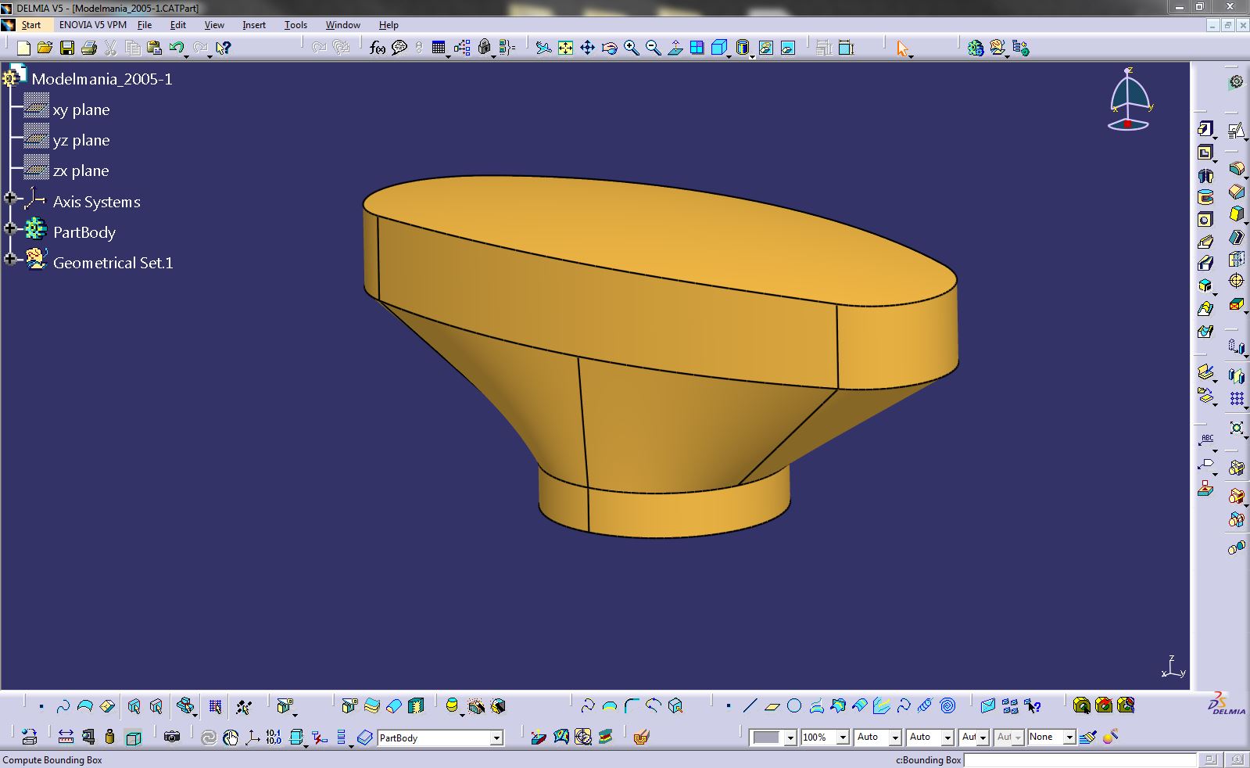Viewport: 1250px width, 768px height.
Task: Select the Rotate view tool
Action: point(609,48)
